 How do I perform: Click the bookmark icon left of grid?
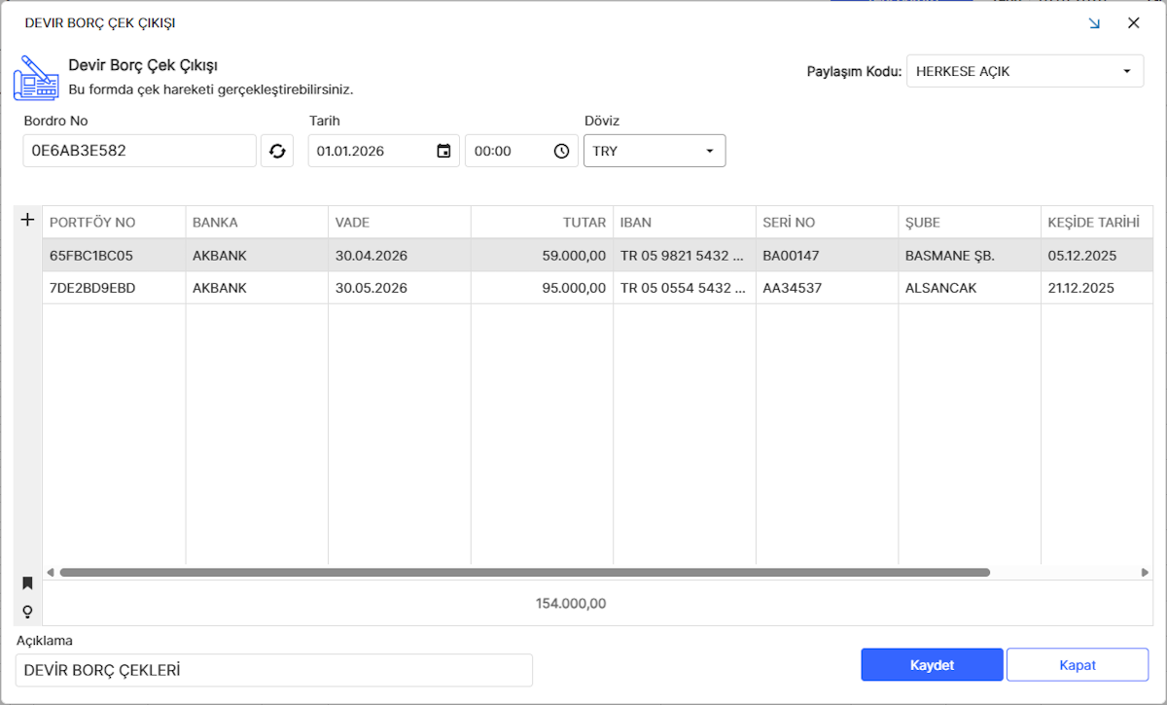coord(27,583)
